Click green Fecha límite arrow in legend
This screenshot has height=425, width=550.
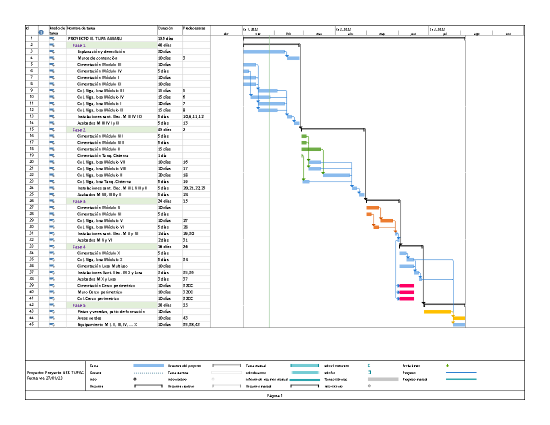447,365
